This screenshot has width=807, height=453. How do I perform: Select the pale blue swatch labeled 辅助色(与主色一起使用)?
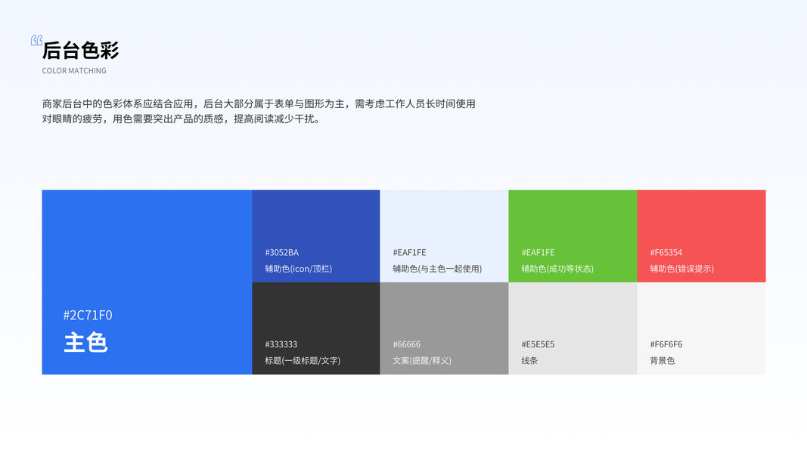tap(444, 236)
